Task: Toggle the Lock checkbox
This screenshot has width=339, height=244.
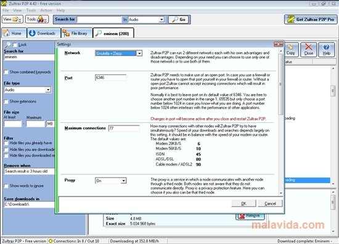Action: coord(15,45)
